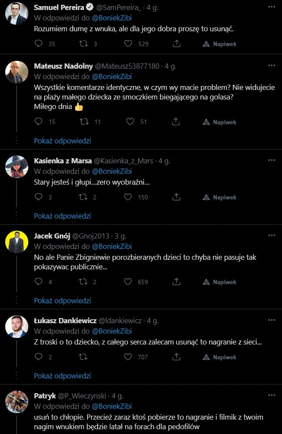Like Samuel Pereira's reply
Screen dimensions: 282x434
pos(128,43)
